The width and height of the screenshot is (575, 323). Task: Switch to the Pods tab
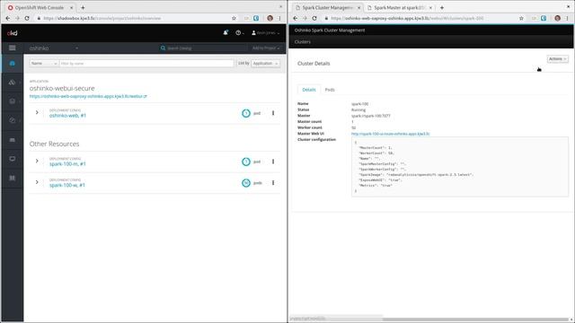point(330,90)
